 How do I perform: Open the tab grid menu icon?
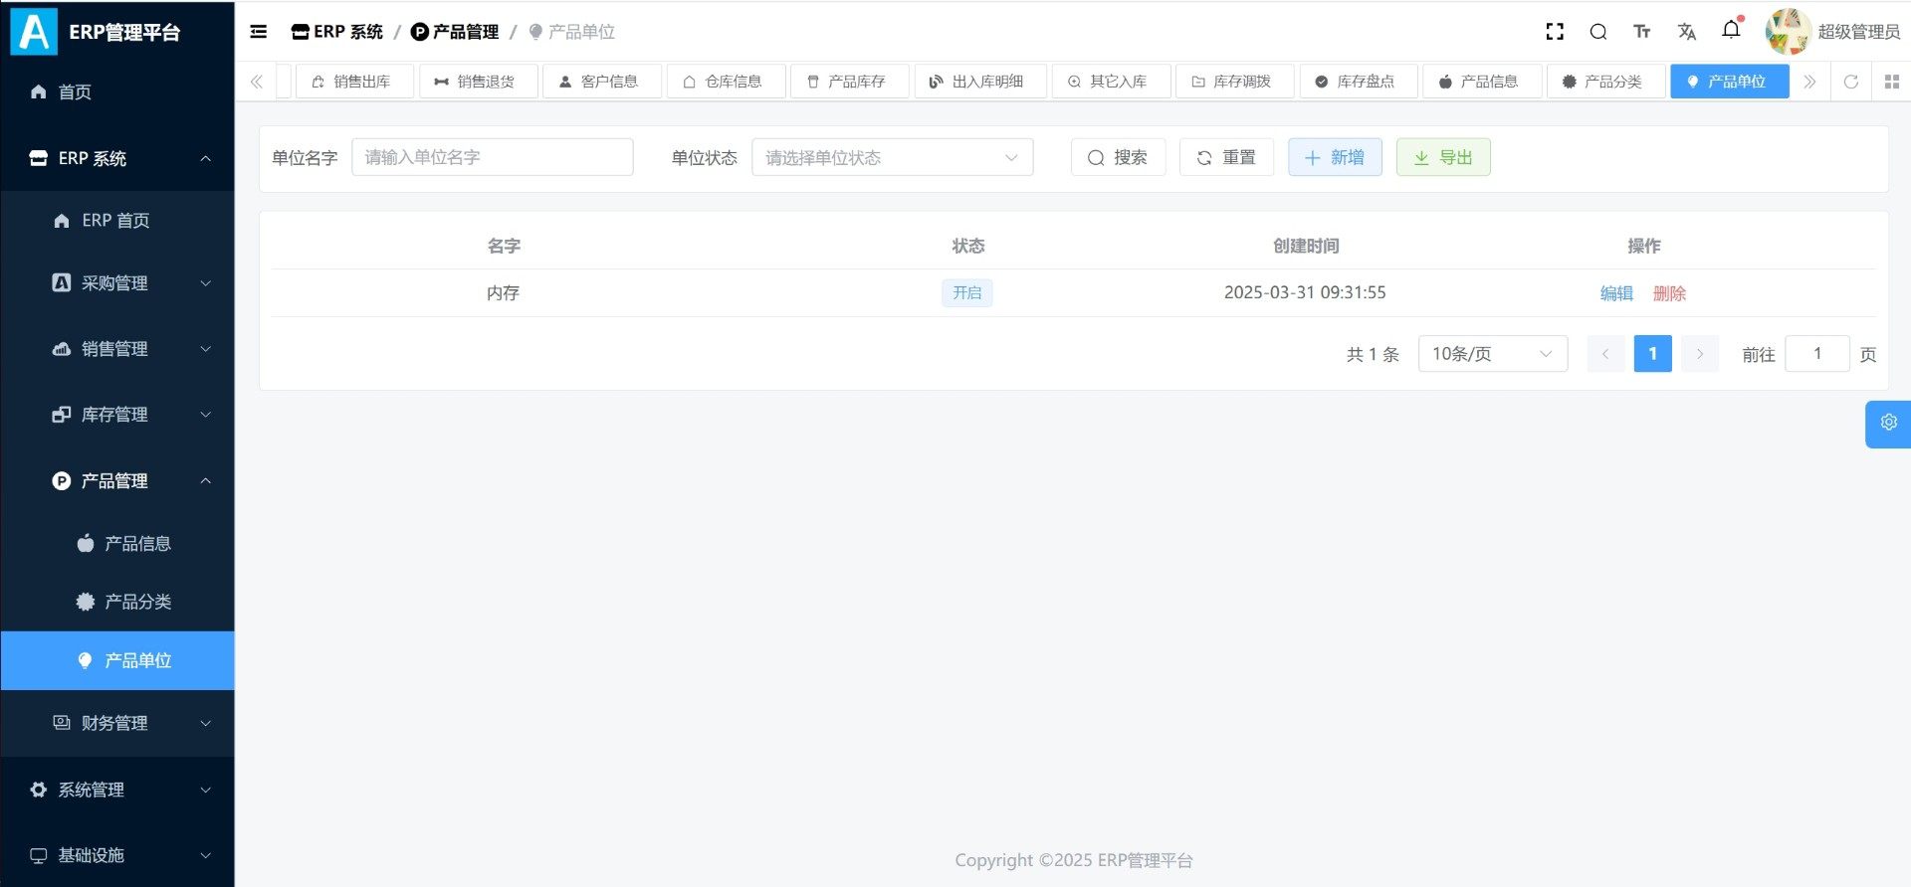[1892, 82]
